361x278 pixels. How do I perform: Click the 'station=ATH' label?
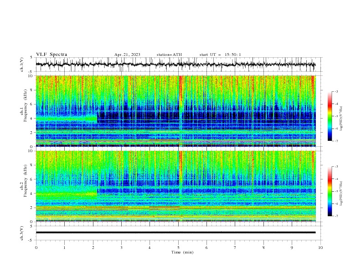tap(169, 55)
